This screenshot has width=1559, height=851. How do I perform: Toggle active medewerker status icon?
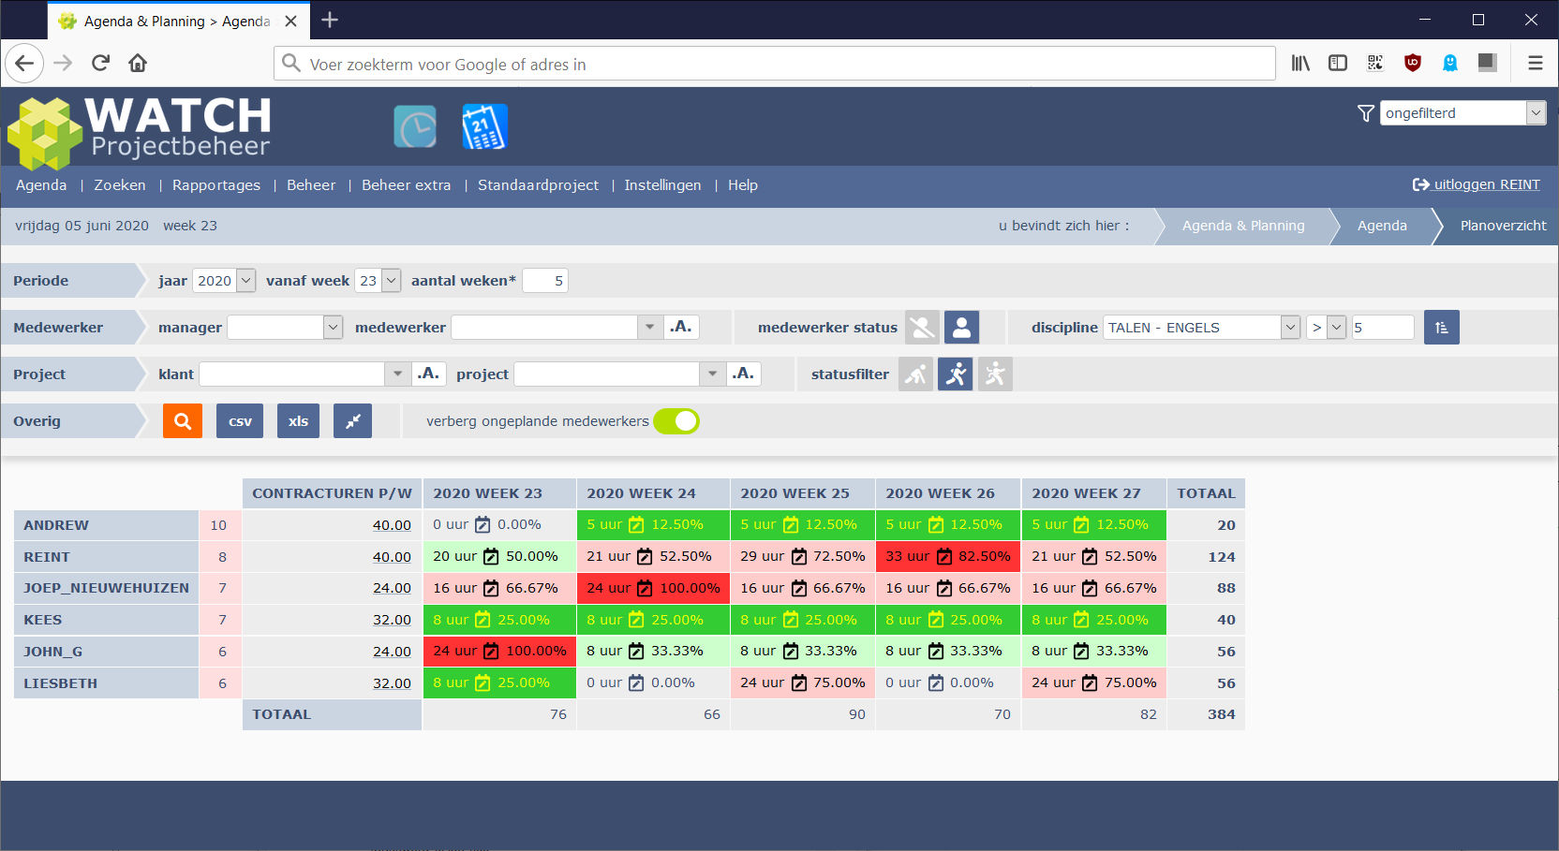coord(961,328)
